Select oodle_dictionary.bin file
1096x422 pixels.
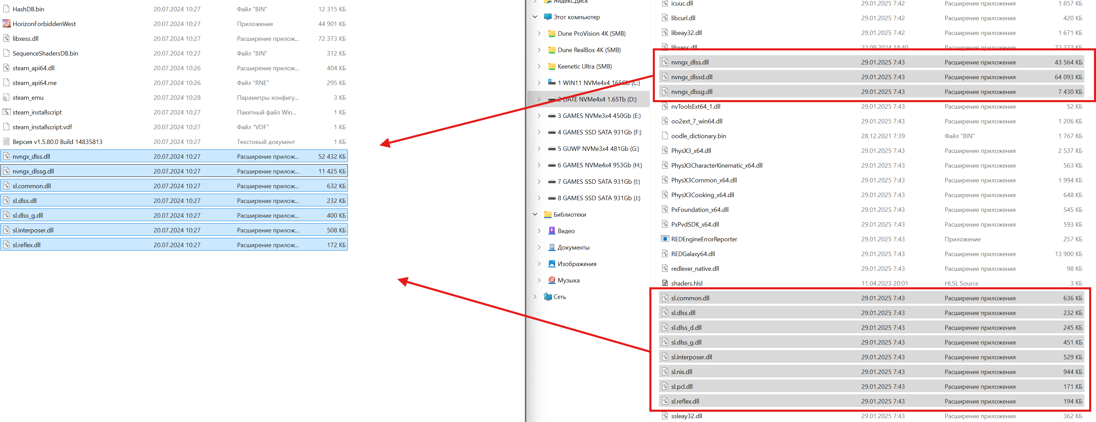[x=871, y=136]
